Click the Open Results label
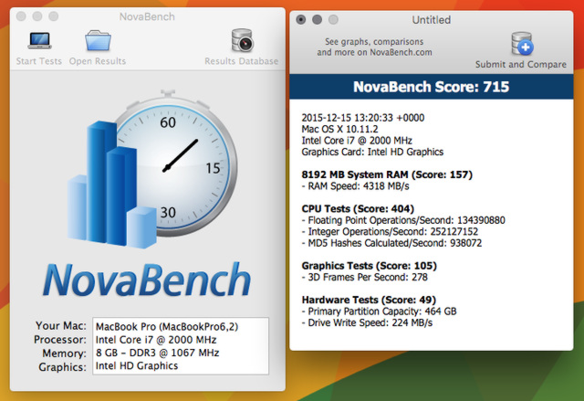 point(98,61)
